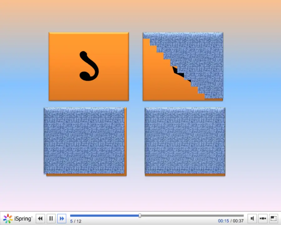Go to the previous slide with rewind button
Screen dimensions: 281x225
click(40, 218)
